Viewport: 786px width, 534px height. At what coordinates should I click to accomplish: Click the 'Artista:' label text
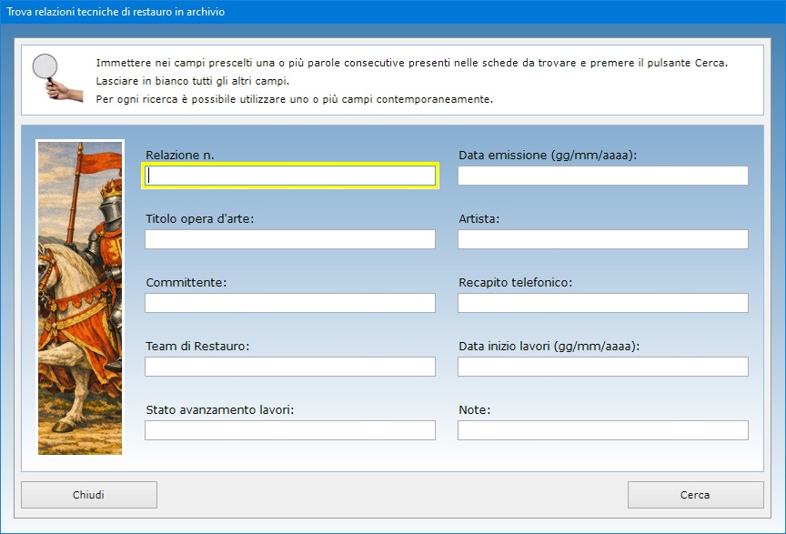pos(479,219)
